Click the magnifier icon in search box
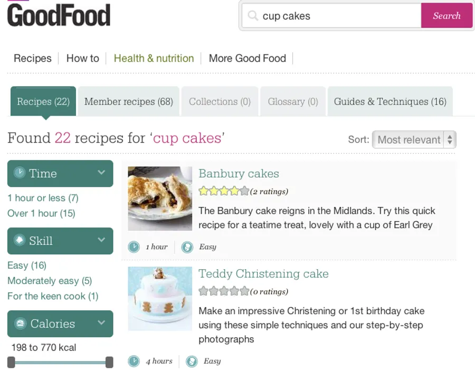 pos(253,16)
